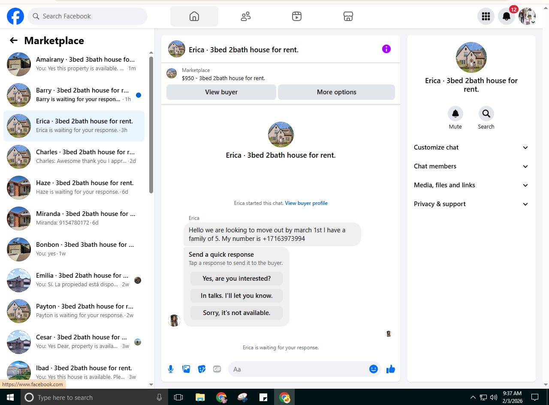This screenshot has width=549, height=405.
Task: Click the taskbar volume speaker icon
Action: coord(494,397)
